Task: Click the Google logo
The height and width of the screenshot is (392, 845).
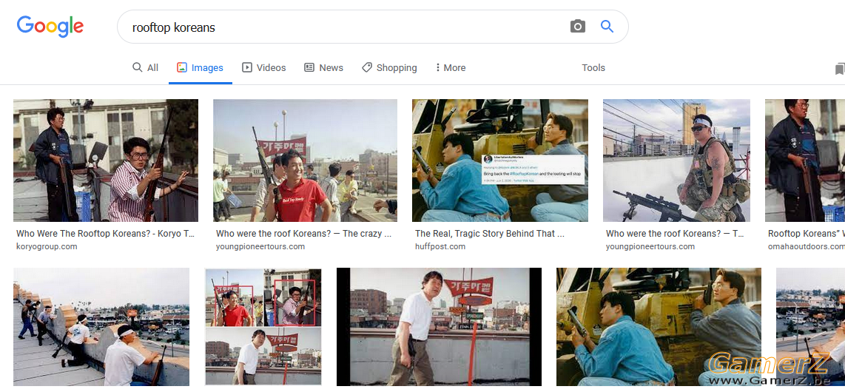Action: point(50,27)
